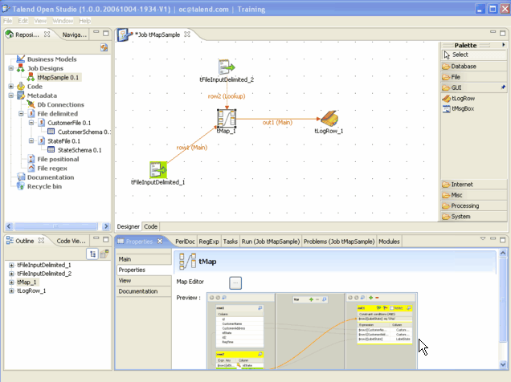
Task: Select the tMap_1 component on canvas
Action: tap(226, 119)
